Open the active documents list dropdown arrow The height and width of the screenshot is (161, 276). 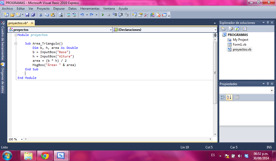(x=215, y=23)
